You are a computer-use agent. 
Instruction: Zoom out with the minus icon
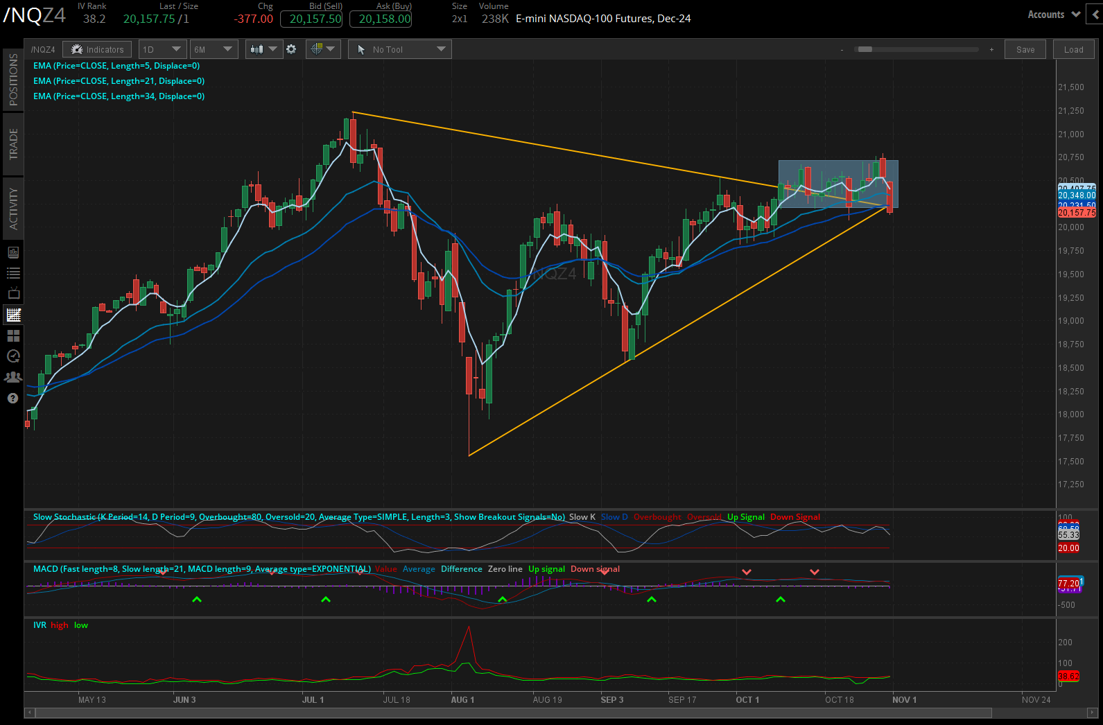point(842,50)
